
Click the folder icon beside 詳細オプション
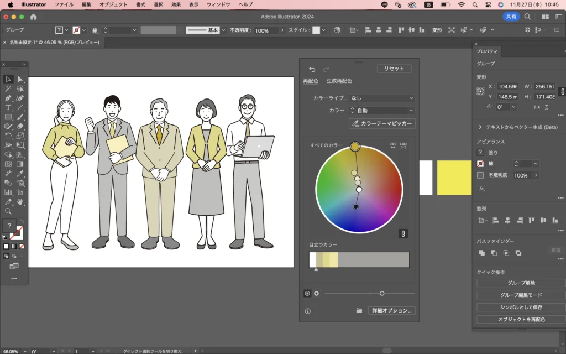(359, 311)
